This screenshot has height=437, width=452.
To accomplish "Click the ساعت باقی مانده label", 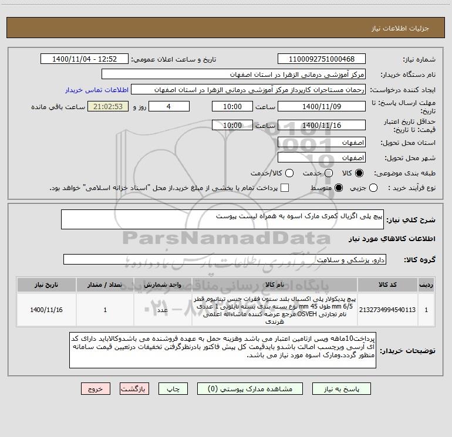I will click(x=58, y=107).
